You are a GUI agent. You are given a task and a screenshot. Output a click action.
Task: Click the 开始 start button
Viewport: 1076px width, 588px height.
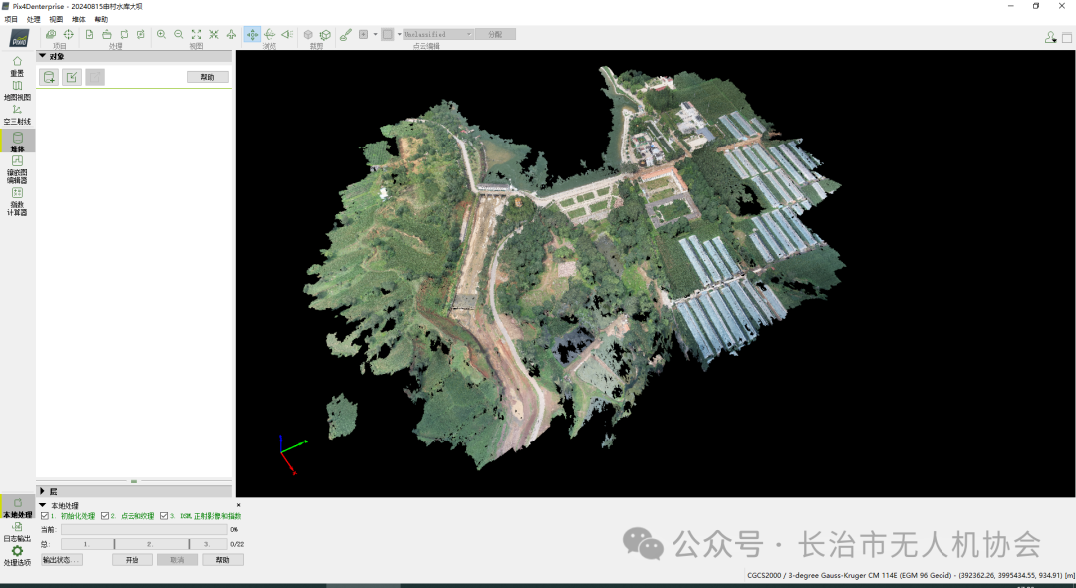point(132,560)
